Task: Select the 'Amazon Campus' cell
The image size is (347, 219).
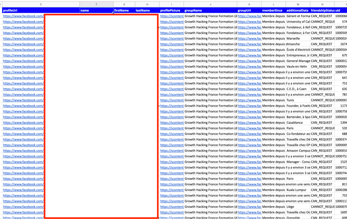Action: 298,150
